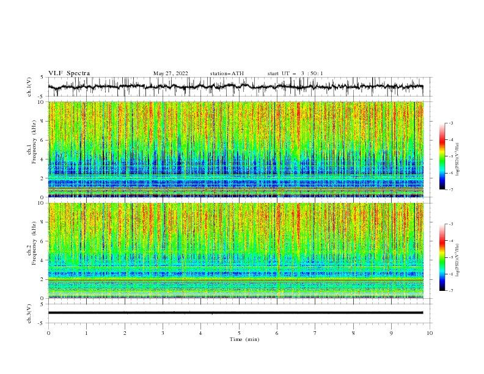Click the "ch.1(V)" waveform axis label
Screen dimensions: 484x374
click(x=29, y=87)
